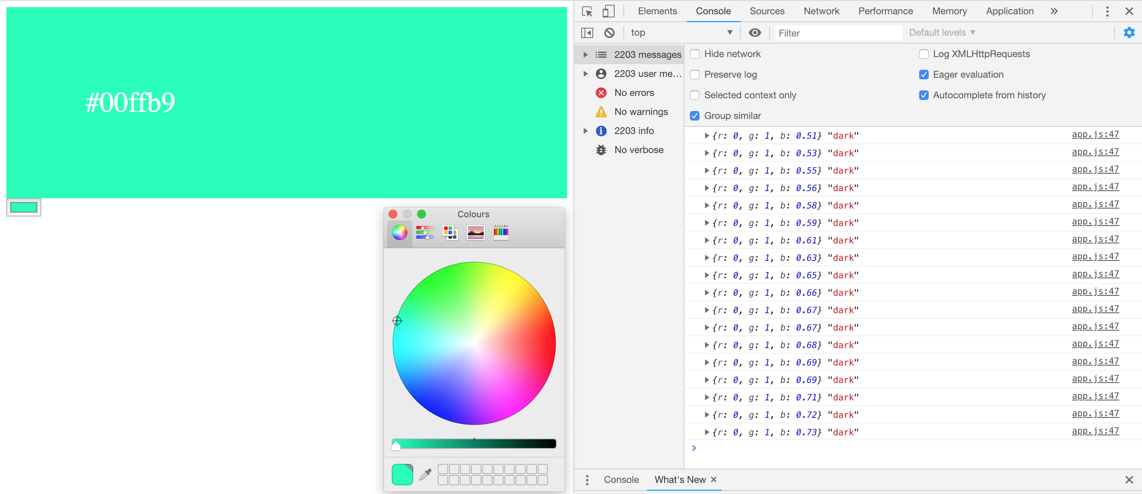Open the Elements tab
This screenshot has width=1142, height=494.
(657, 11)
